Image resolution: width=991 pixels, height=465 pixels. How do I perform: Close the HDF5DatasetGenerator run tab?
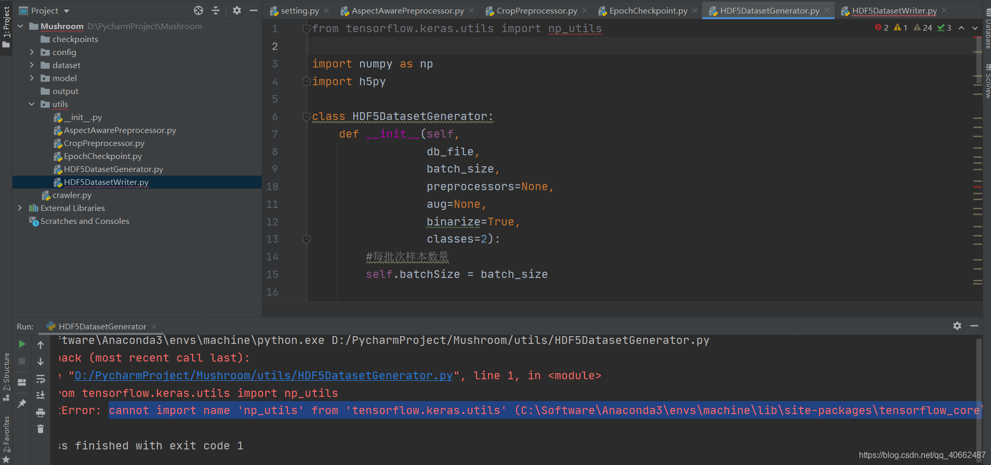coord(154,327)
